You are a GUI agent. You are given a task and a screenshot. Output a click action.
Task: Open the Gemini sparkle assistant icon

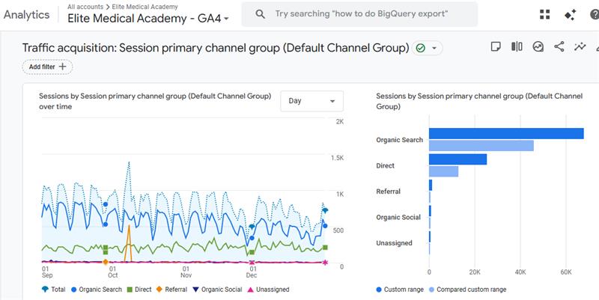[569, 14]
